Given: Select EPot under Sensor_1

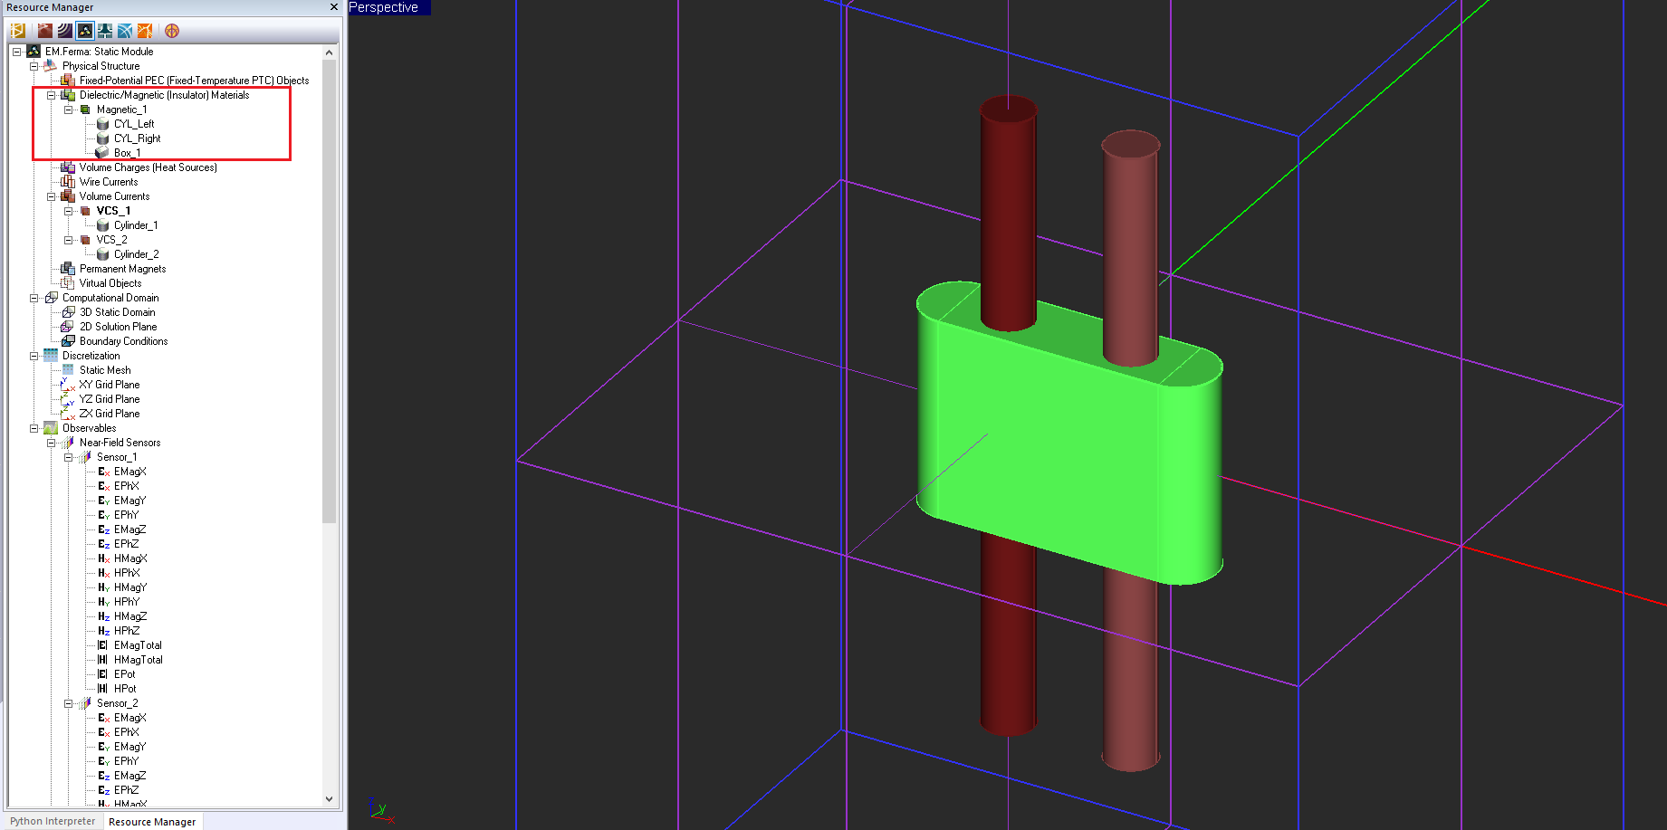Looking at the screenshot, I should pos(124,674).
